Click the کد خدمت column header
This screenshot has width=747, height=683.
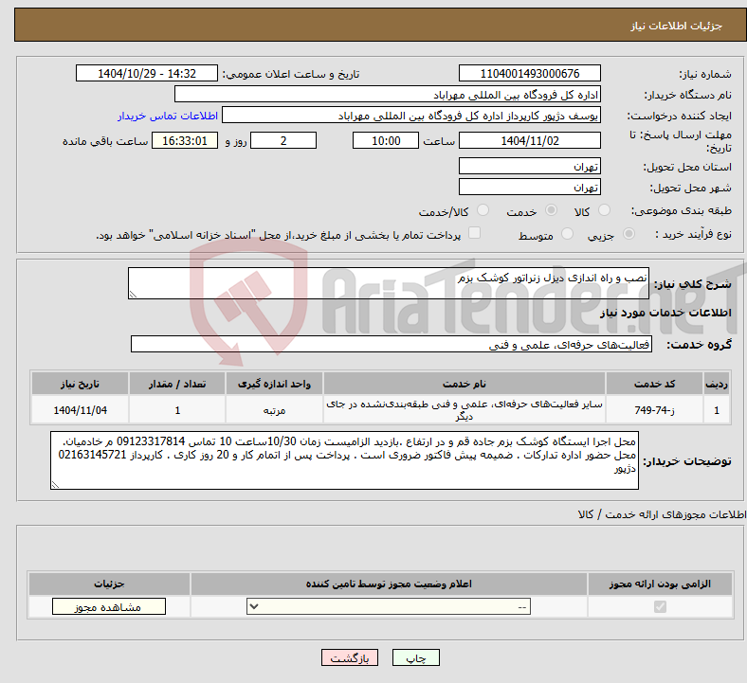tap(655, 384)
